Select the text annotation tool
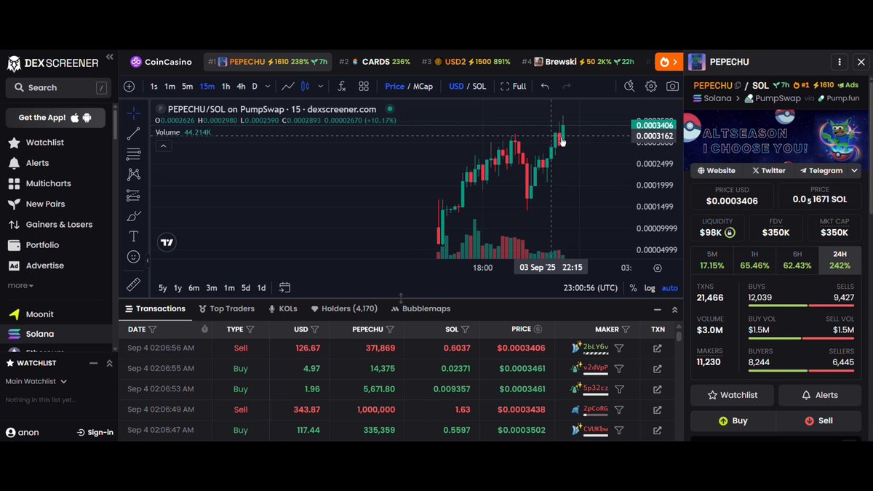The height and width of the screenshot is (491, 873). 134,236
